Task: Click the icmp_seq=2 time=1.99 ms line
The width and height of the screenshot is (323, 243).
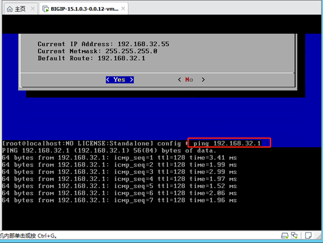Action: [120, 165]
